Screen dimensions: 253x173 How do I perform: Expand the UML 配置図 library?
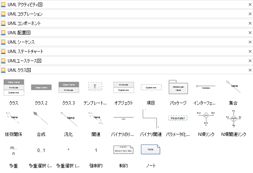tap(126, 32)
